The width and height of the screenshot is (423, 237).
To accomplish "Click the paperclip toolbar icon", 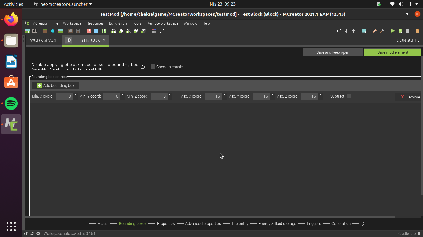I will pyautogui.click(x=162, y=31).
